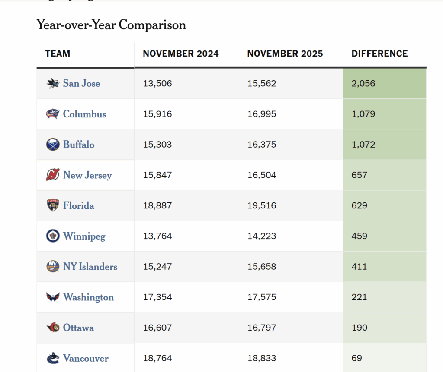This screenshot has width=443, height=372.
Task: Click the Winnipeg Jets logo icon
Action: 53,236
